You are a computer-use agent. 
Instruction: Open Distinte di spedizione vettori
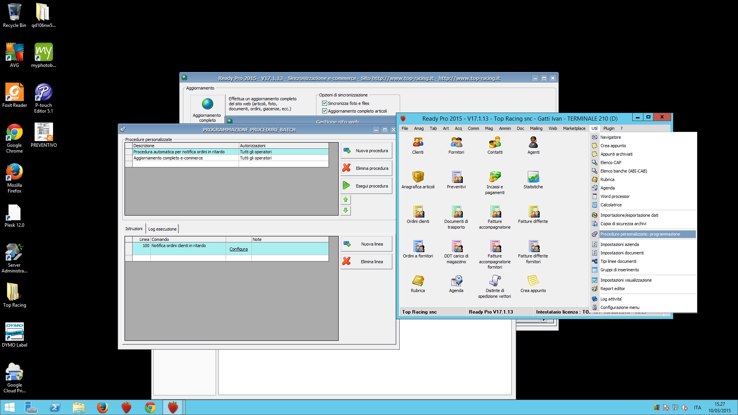tap(495, 281)
